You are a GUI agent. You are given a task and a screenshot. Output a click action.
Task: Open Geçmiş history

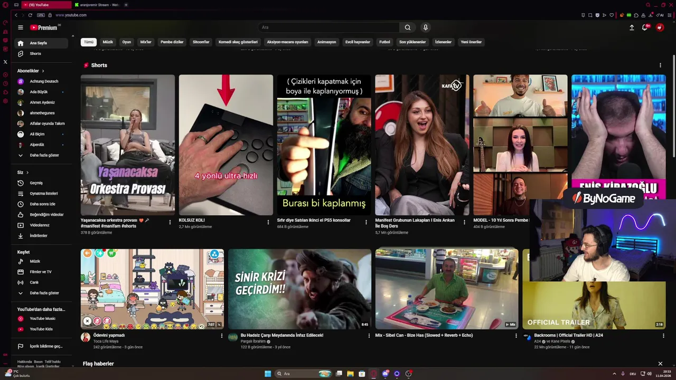[42, 183]
